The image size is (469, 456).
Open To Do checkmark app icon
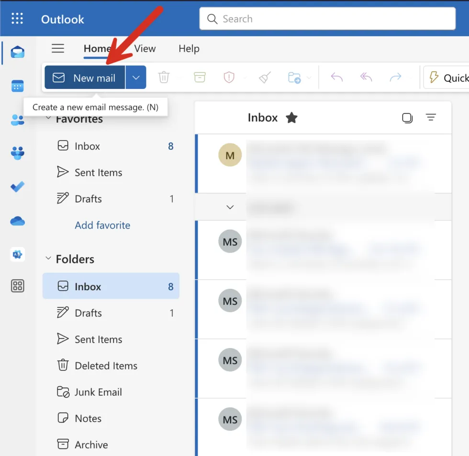(x=17, y=187)
